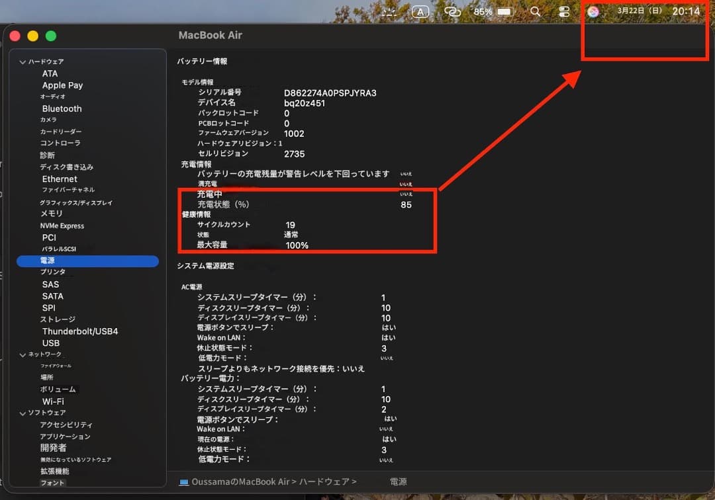Select NVMe Express in the sidebar
This screenshot has height=500, width=715.
click(x=62, y=226)
